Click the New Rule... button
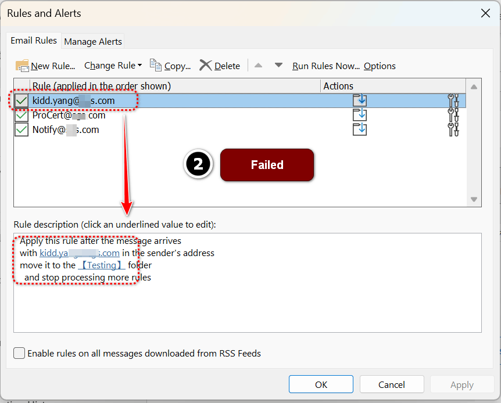 click(x=45, y=66)
